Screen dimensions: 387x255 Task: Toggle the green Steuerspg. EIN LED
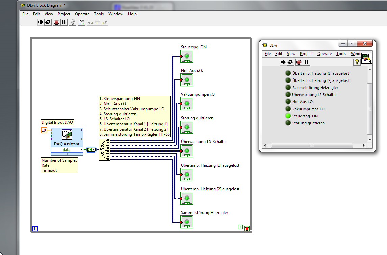coord(288,116)
